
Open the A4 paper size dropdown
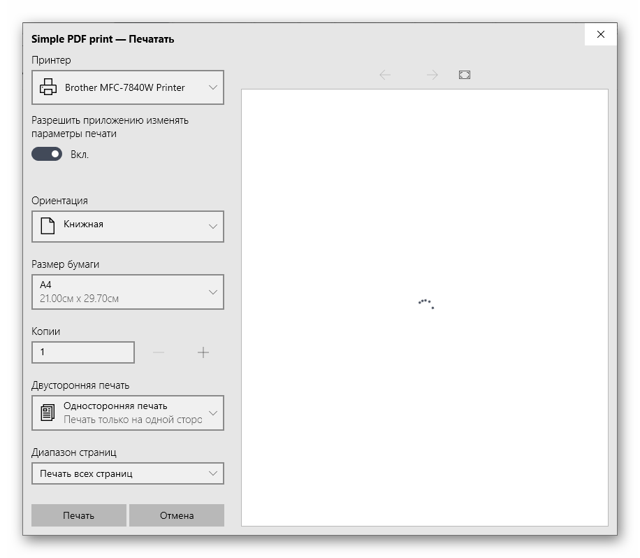tap(128, 292)
